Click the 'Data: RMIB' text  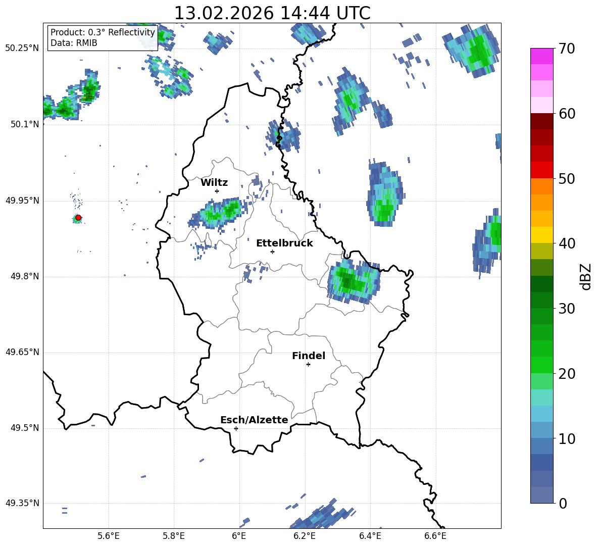74,43
